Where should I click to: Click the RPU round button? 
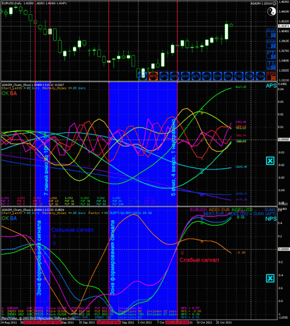coord(207,76)
